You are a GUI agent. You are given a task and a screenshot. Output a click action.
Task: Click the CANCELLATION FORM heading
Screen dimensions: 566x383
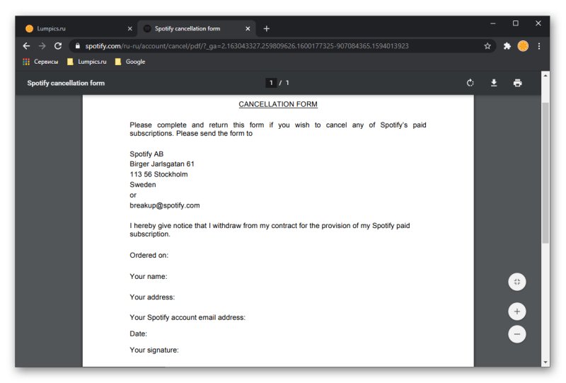pyautogui.click(x=278, y=104)
